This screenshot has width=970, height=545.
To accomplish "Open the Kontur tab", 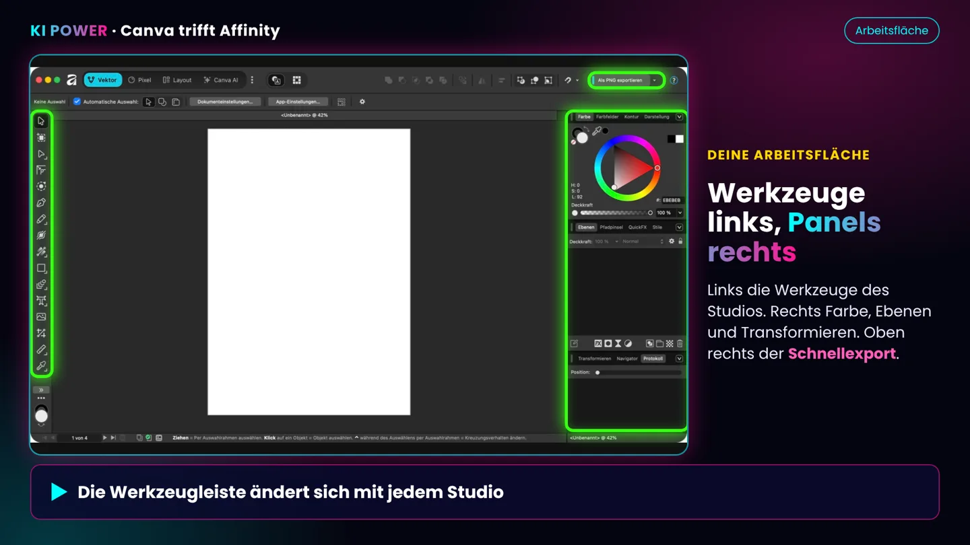I will (631, 117).
